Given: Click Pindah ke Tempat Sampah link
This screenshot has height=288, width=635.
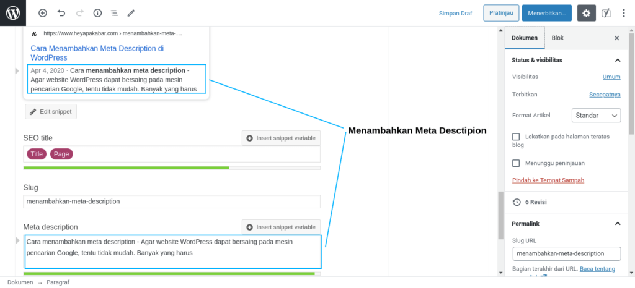Looking at the screenshot, I should 548,180.
